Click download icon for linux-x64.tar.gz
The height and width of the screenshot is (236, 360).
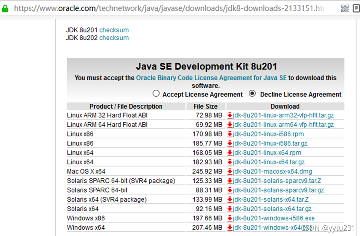(x=230, y=162)
